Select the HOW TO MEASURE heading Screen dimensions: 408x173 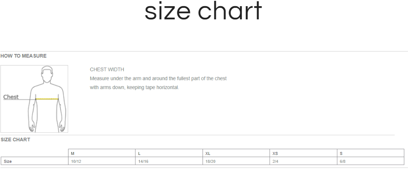(x=24, y=56)
